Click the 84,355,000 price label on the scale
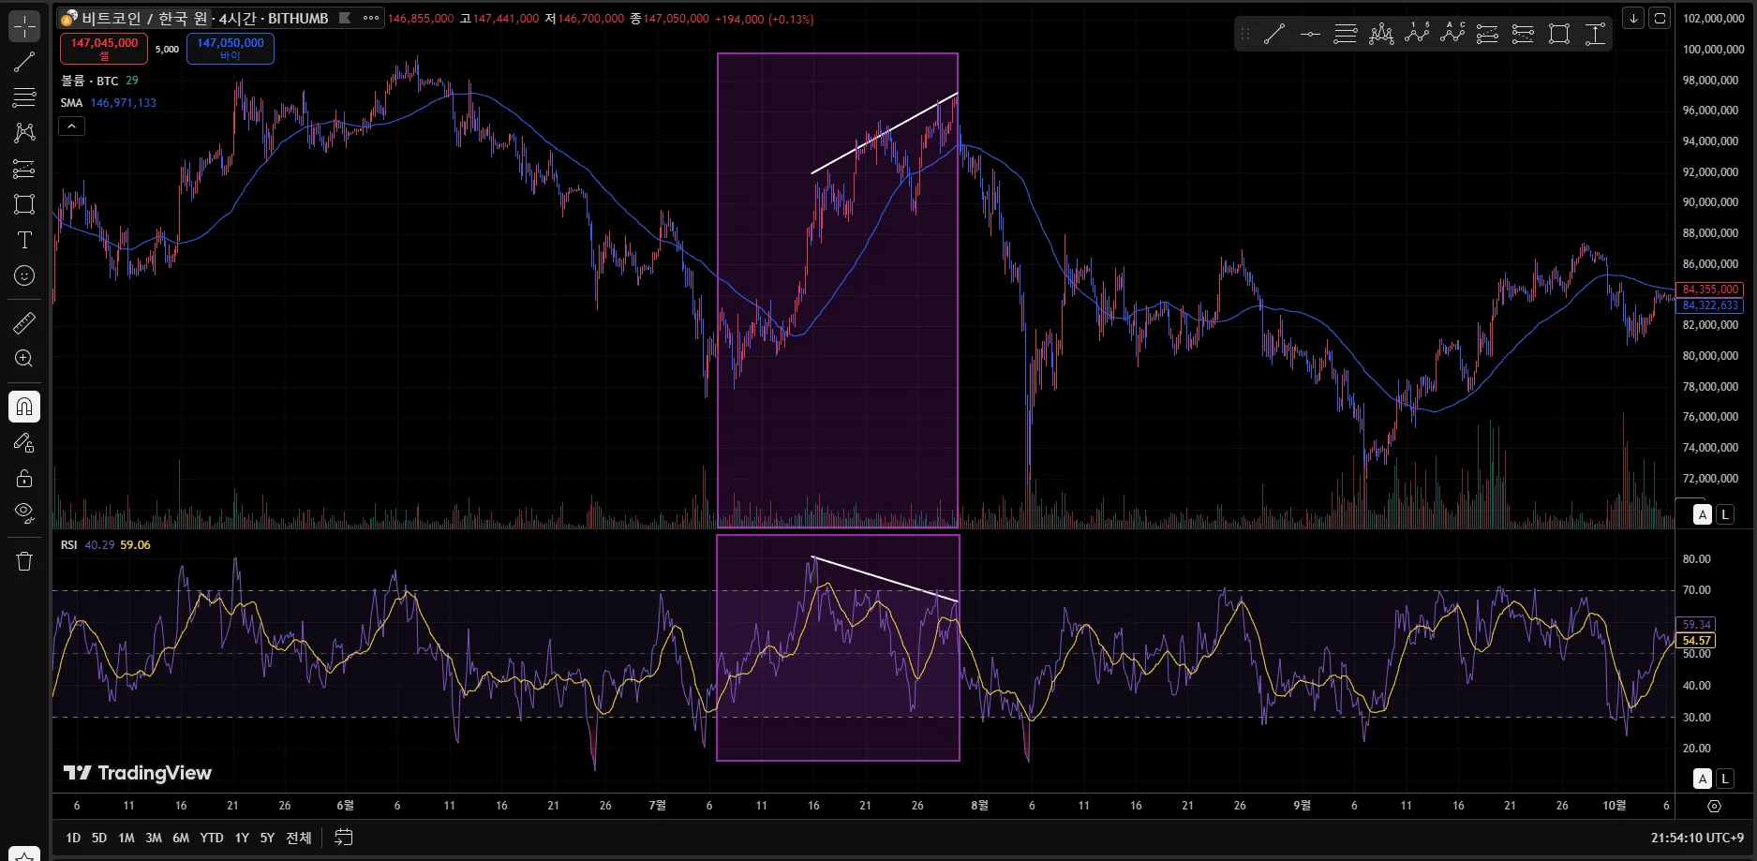Screen dimensions: 1757x861 pos(1710,289)
